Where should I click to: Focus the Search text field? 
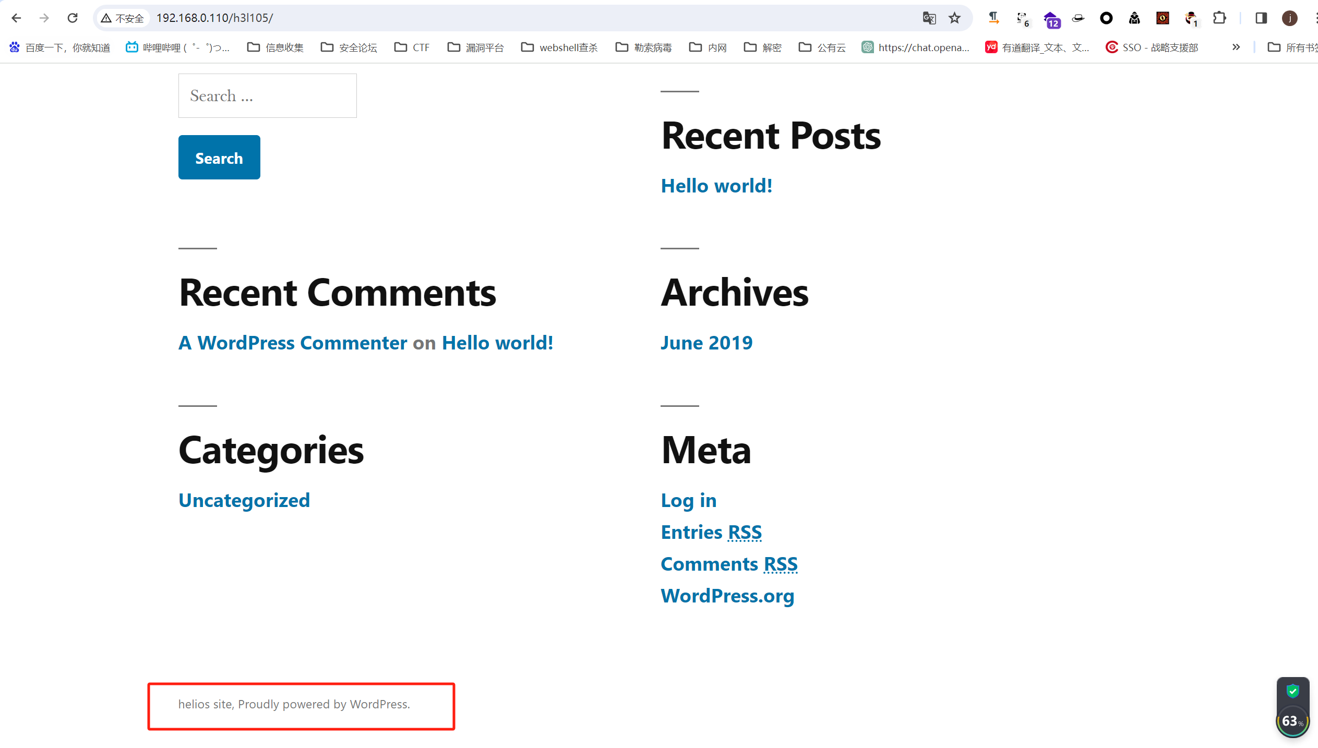click(267, 96)
